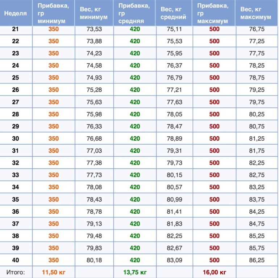This screenshot has height=278, width=279.
Task: Click the 'Итого:' label in the totals row
Action: point(16,272)
